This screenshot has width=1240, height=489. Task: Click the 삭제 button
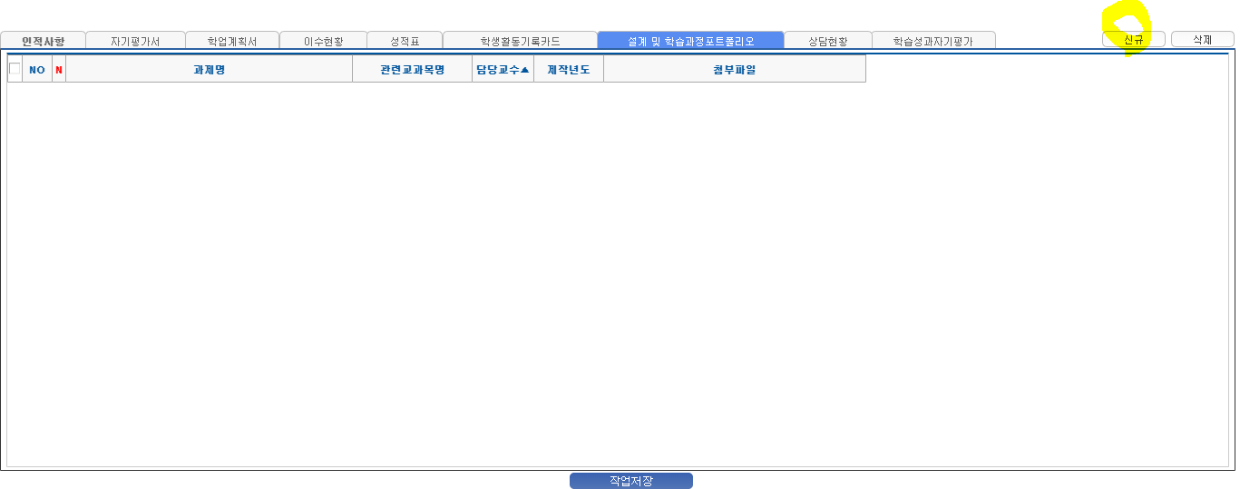coord(1202,39)
